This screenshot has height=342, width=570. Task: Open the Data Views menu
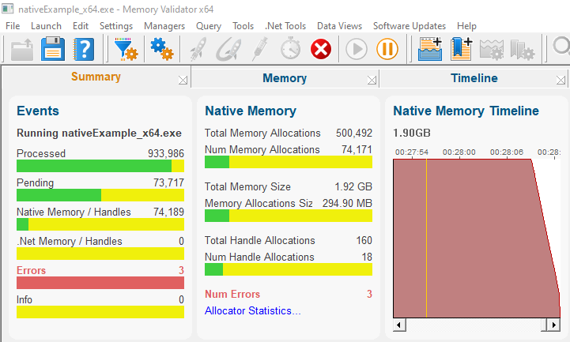click(x=339, y=26)
